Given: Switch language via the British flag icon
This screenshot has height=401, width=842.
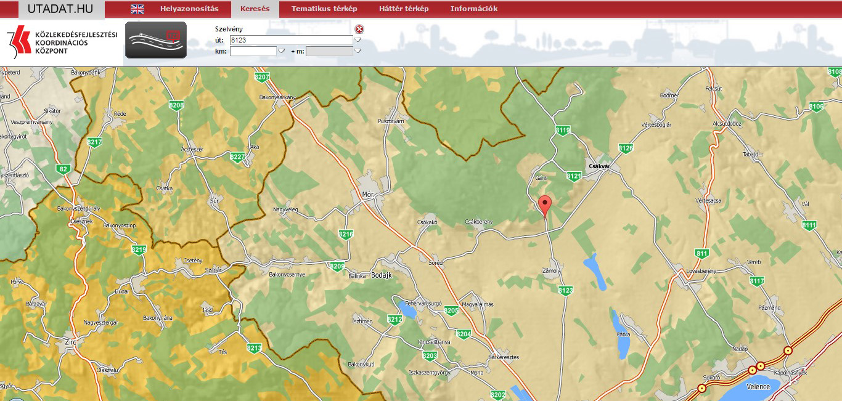Looking at the screenshot, I should pos(137,9).
